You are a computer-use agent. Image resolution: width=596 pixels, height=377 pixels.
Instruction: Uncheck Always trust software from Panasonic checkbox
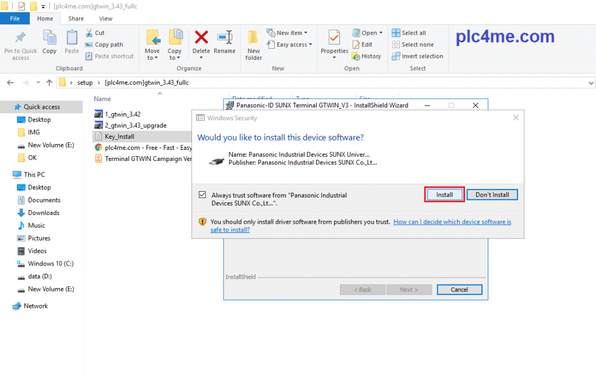coord(202,195)
